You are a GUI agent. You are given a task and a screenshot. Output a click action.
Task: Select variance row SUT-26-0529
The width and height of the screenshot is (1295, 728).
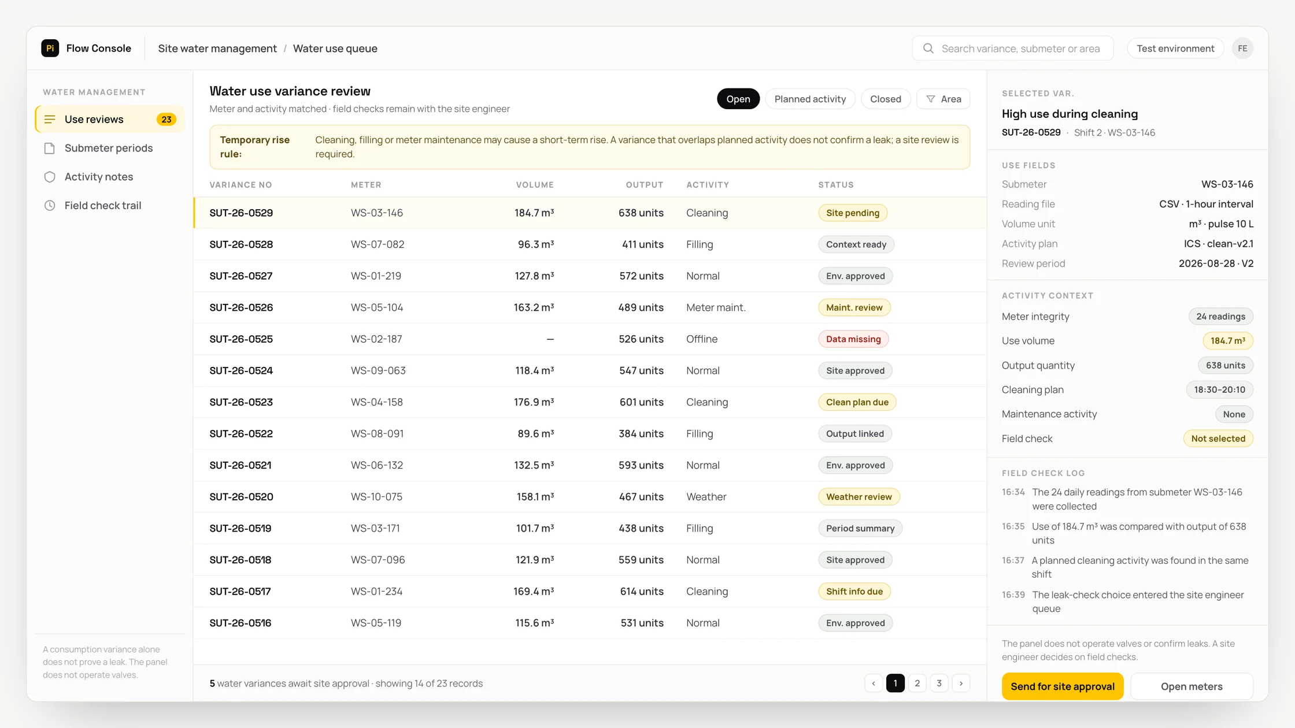coord(590,213)
